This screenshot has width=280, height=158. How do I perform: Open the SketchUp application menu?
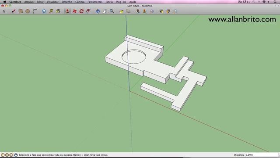(15, 2)
